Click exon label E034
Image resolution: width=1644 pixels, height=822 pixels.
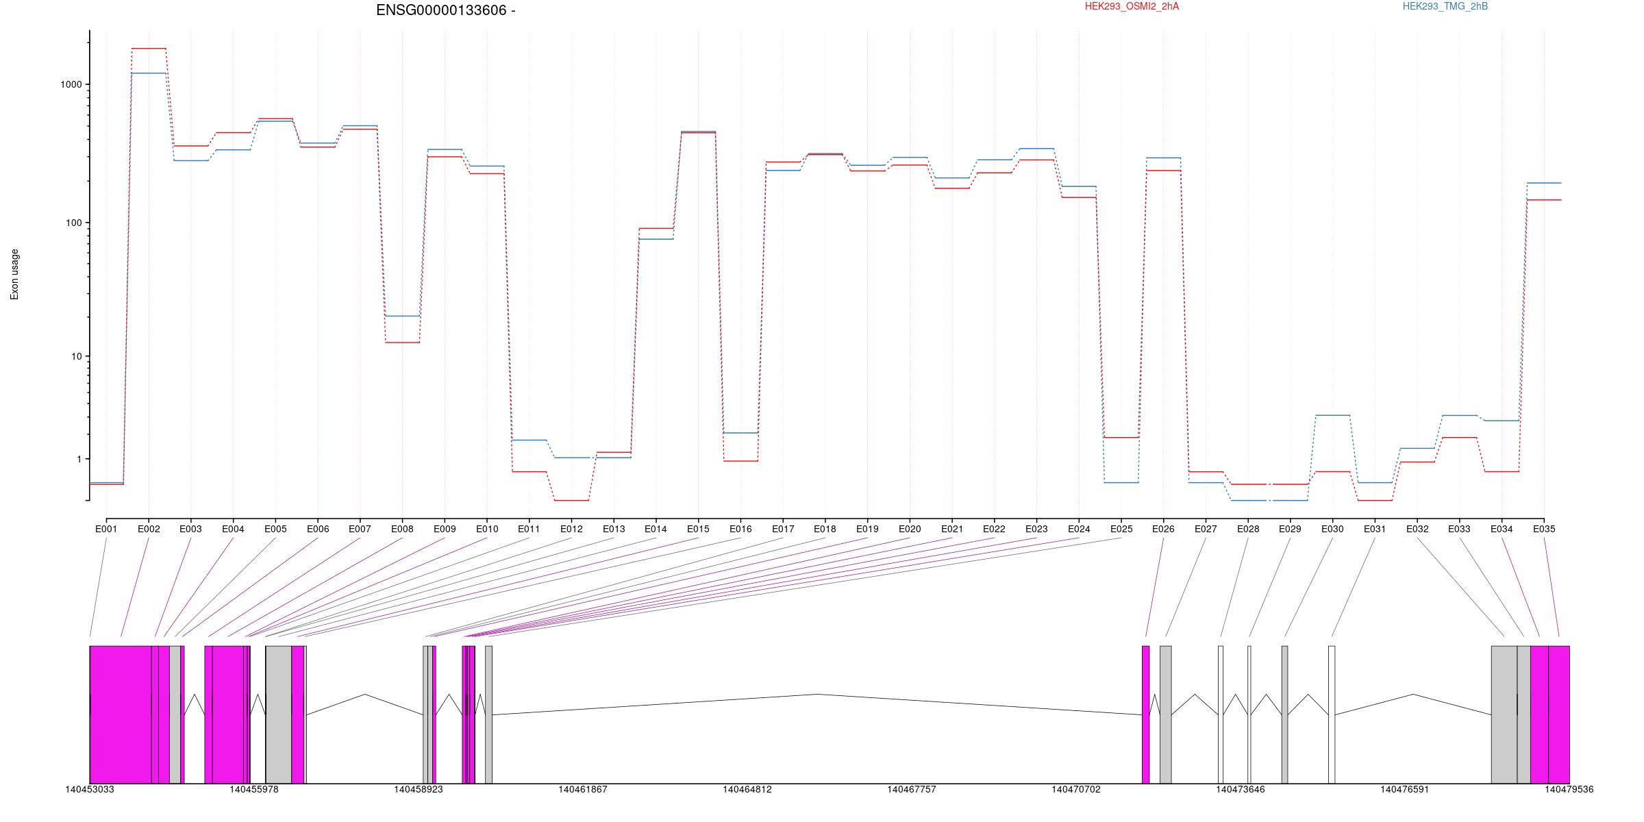pyautogui.click(x=1502, y=529)
